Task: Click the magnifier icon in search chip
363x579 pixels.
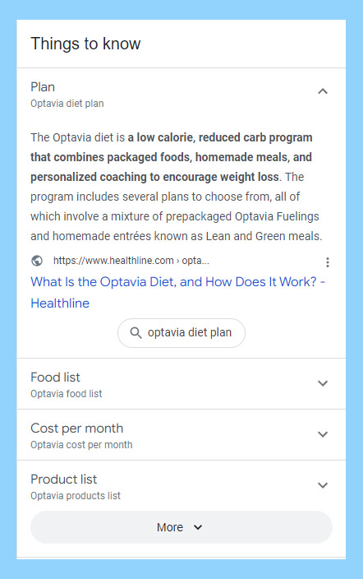Action: [136, 333]
